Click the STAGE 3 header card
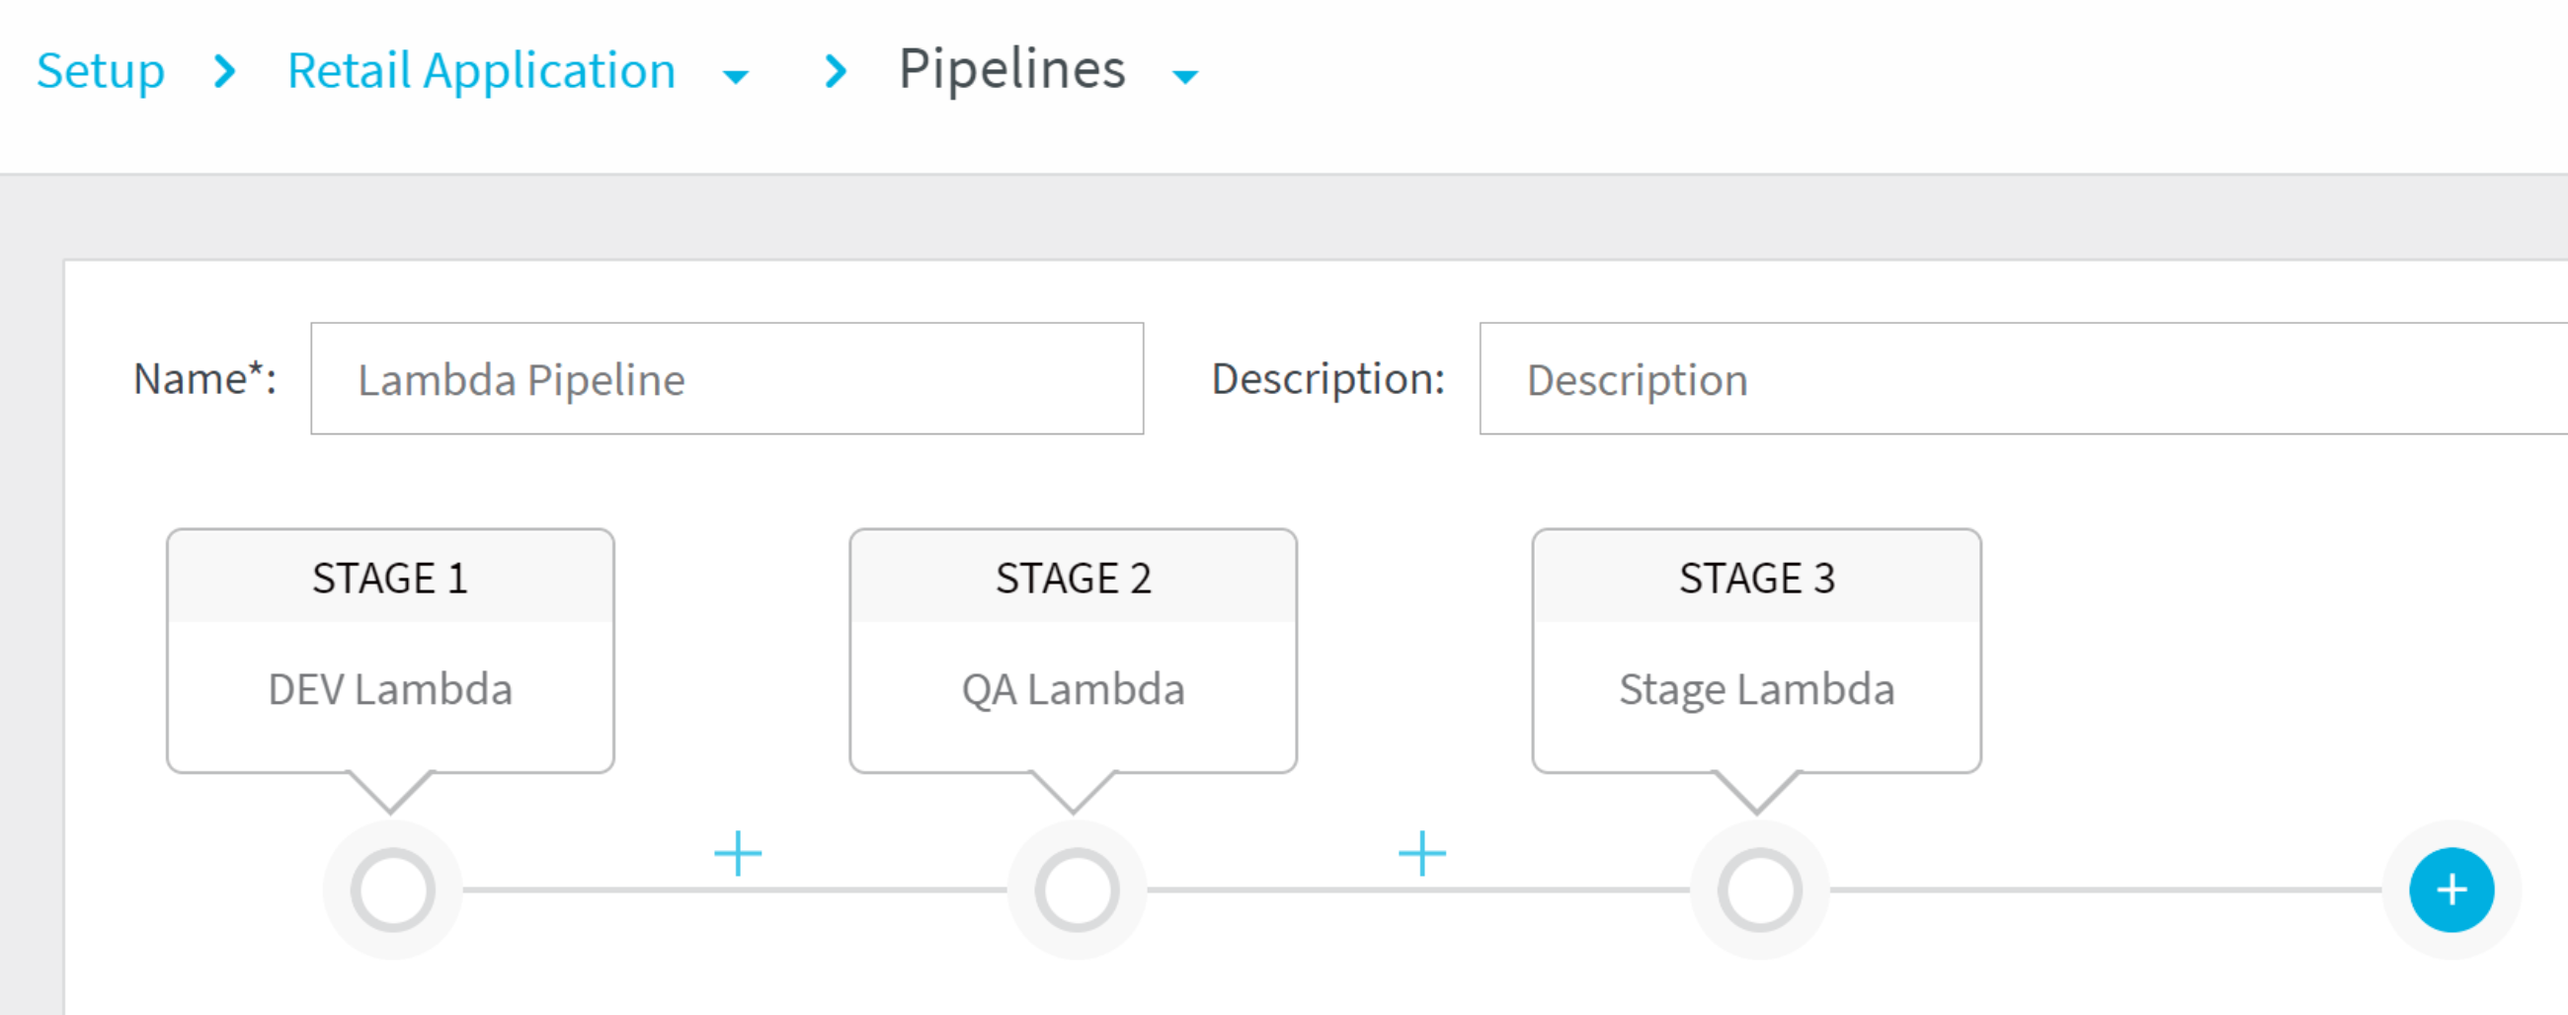2568x1015 pixels. point(1756,577)
